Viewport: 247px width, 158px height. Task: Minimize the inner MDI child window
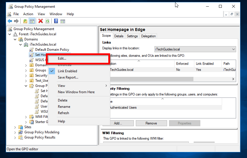pyautogui.click(x=226, y=14)
